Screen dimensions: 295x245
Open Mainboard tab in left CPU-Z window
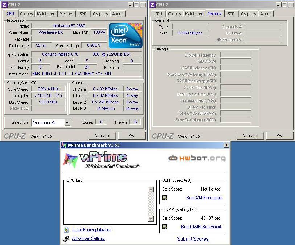pyautogui.click(x=46, y=14)
